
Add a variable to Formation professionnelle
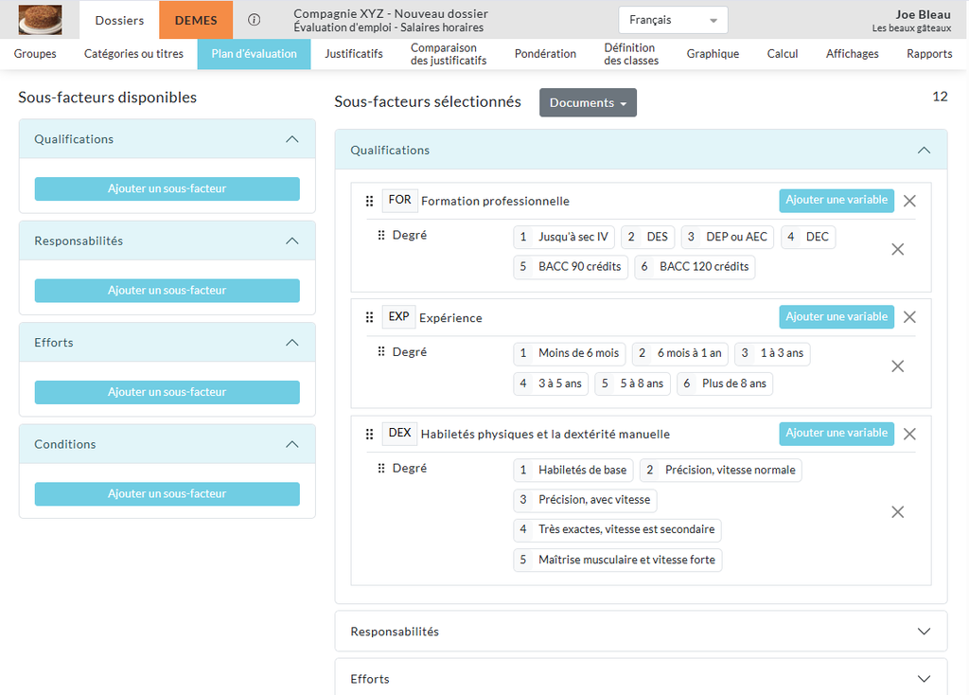(837, 201)
